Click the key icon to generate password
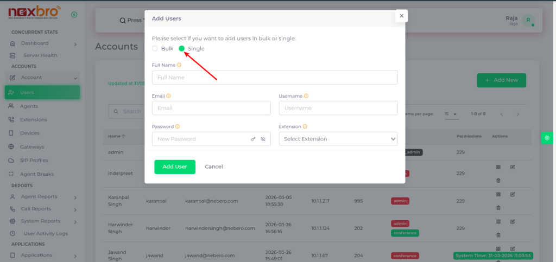The image size is (556, 262). [253, 139]
